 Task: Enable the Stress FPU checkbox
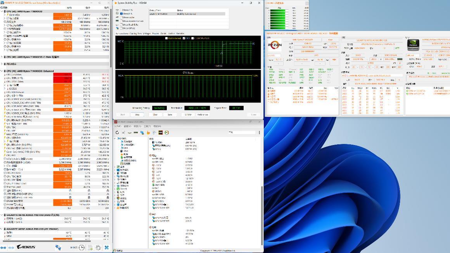pos(121,13)
